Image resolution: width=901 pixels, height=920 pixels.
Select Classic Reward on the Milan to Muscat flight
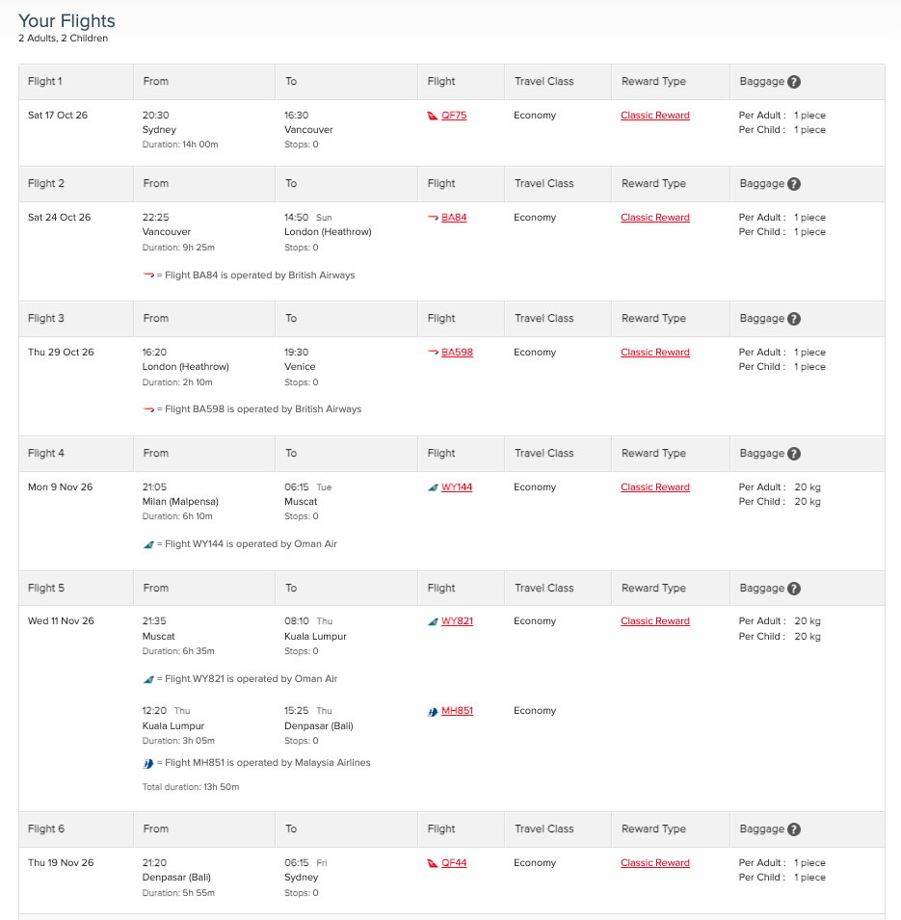click(x=654, y=486)
